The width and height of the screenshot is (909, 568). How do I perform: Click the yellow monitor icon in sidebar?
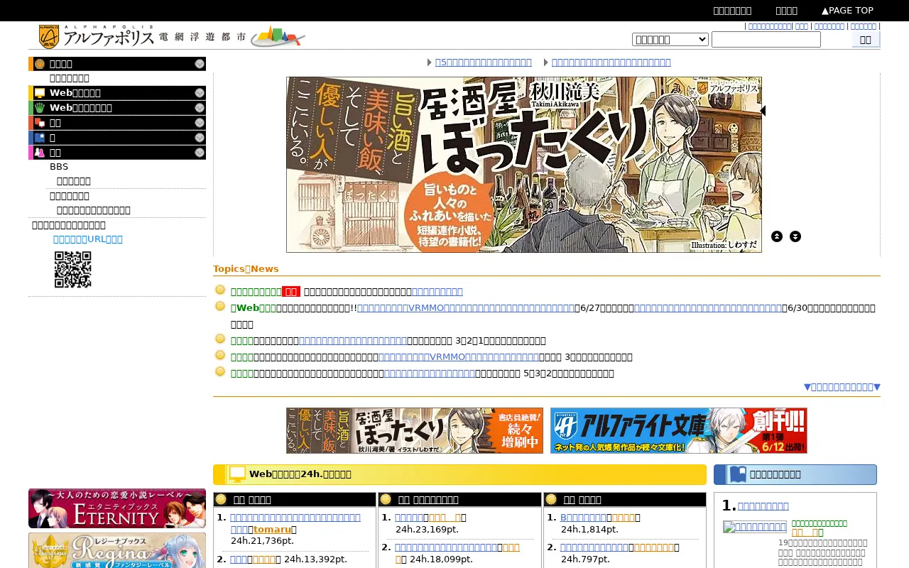pyautogui.click(x=40, y=93)
